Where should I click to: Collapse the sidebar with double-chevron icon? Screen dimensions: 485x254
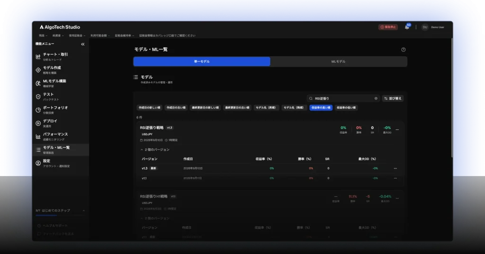(x=82, y=44)
